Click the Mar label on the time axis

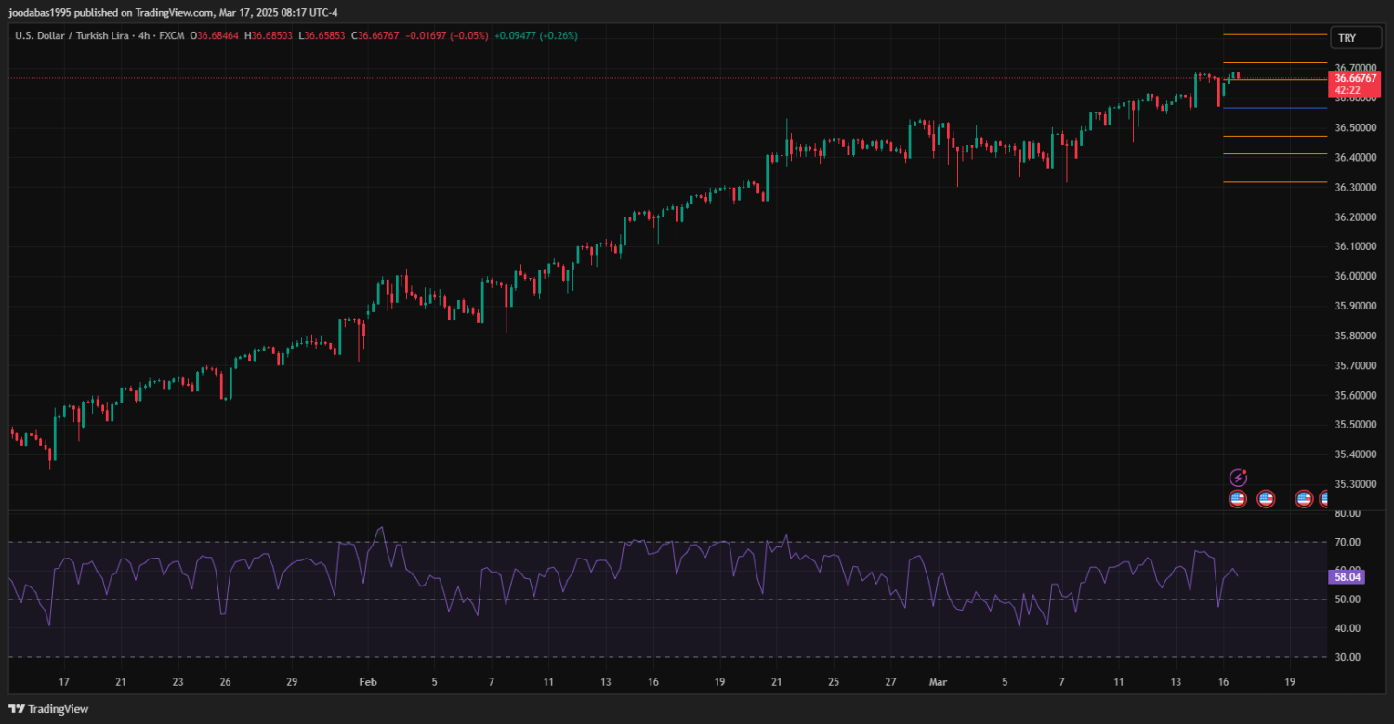(x=938, y=682)
